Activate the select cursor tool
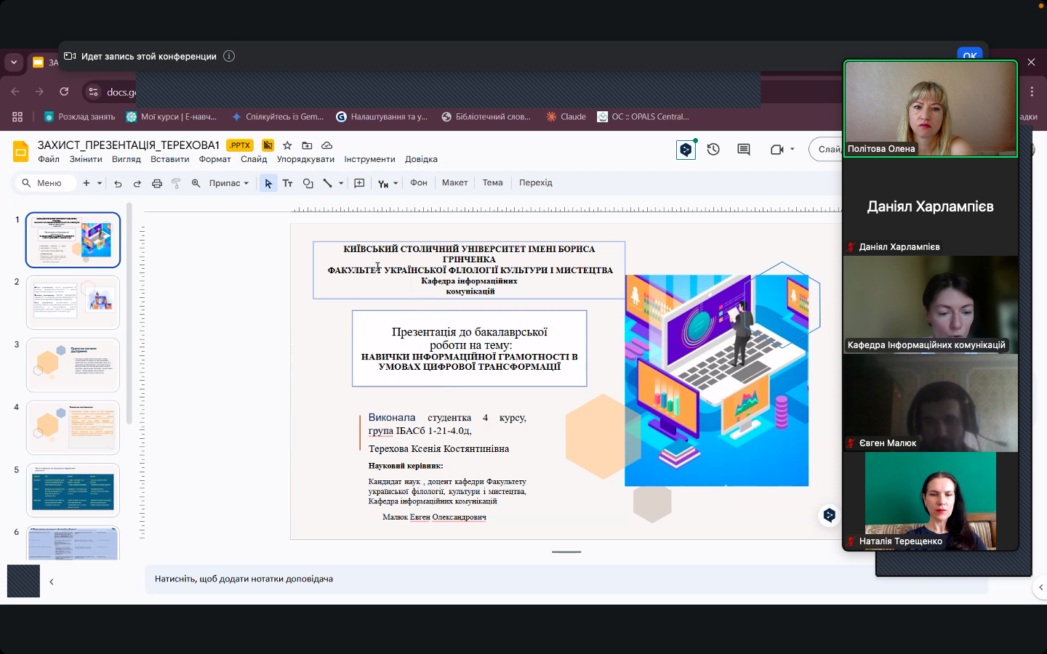Screen dimensions: 1047x654 268,184
